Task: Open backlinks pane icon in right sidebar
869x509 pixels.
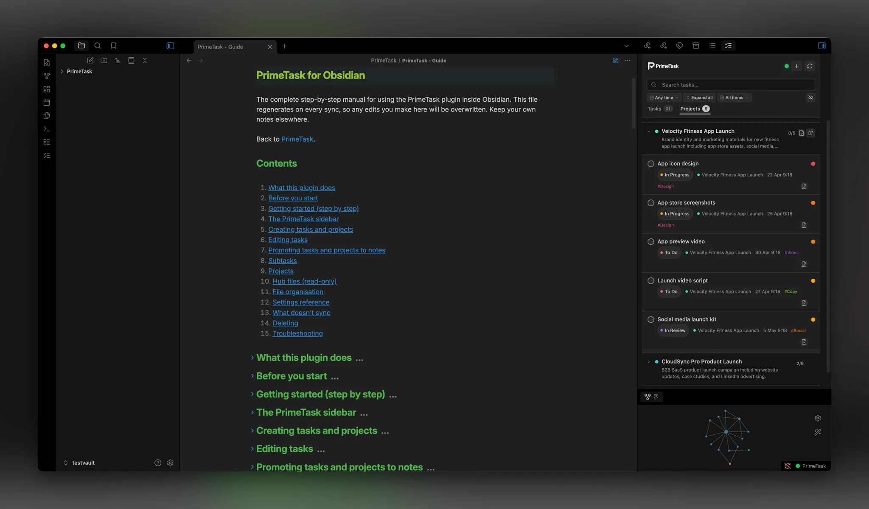Action: coord(648,46)
